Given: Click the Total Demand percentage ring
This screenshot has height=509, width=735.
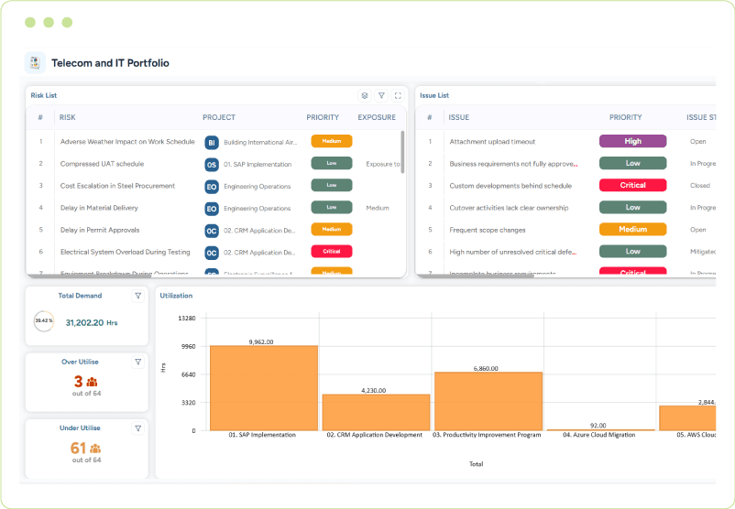Looking at the screenshot, I should coord(44,321).
